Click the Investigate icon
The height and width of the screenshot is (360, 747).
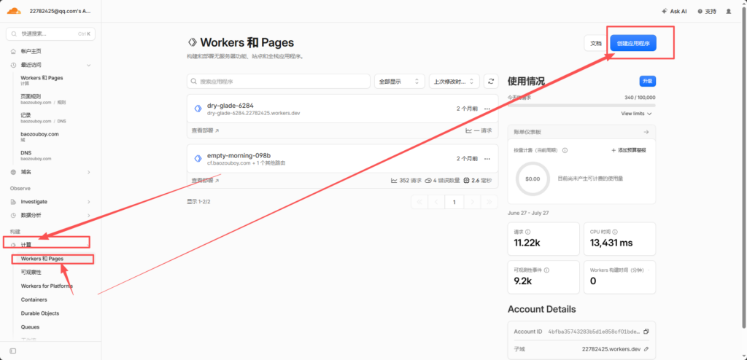(x=13, y=202)
